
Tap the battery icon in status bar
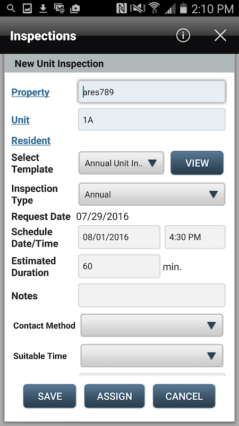[183, 8]
